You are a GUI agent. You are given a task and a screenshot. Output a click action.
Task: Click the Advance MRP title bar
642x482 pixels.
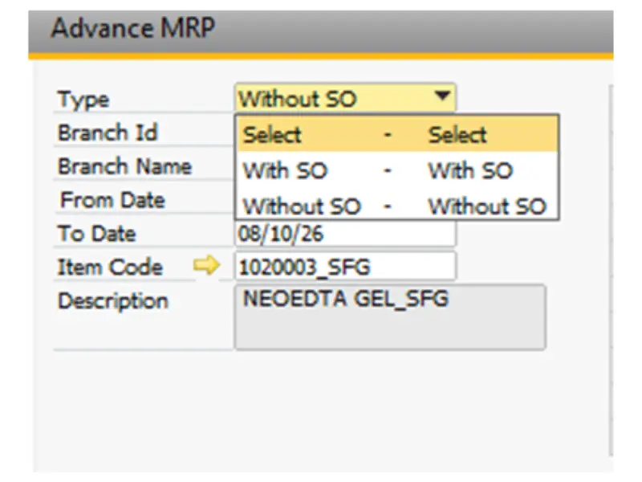[320, 32]
